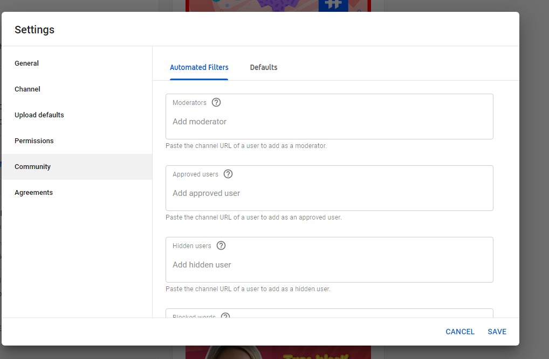Switch to the Automated Filters tab
The width and height of the screenshot is (549, 359).
199,67
